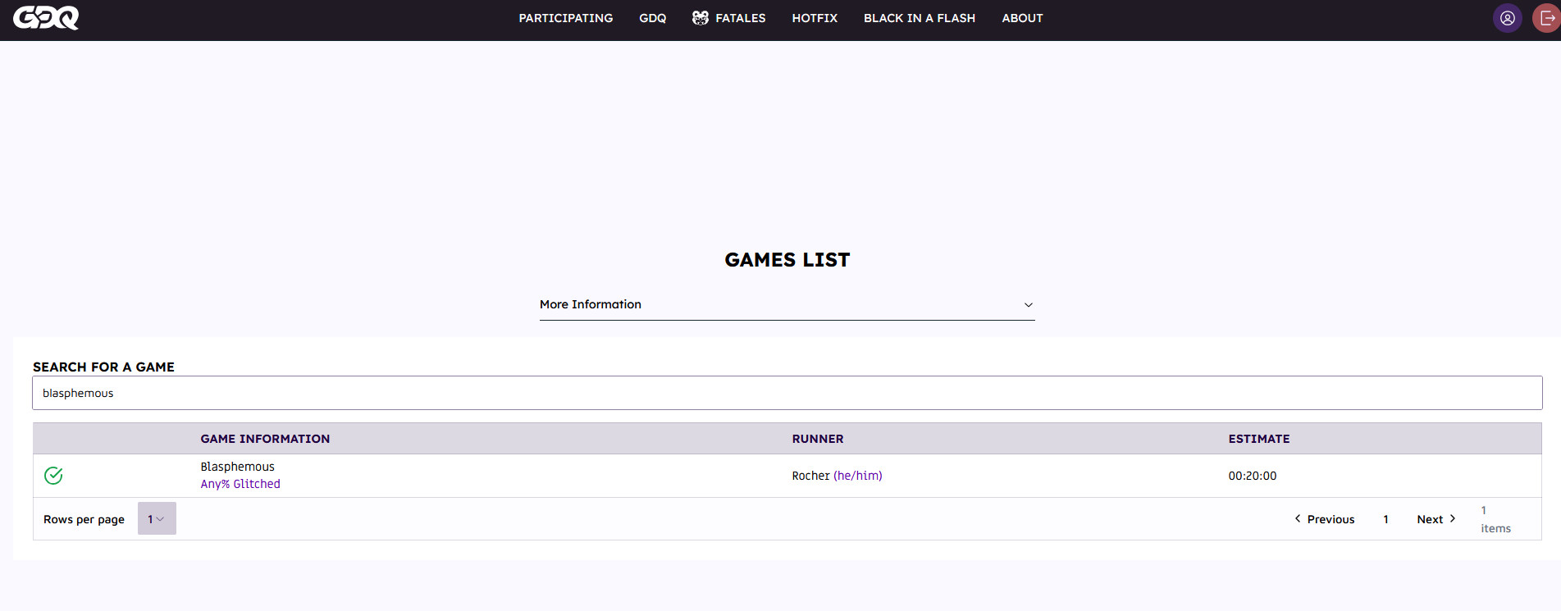Click the Blasphemous game title
The width and height of the screenshot is (1561, 611).
(x=238, y=467)
